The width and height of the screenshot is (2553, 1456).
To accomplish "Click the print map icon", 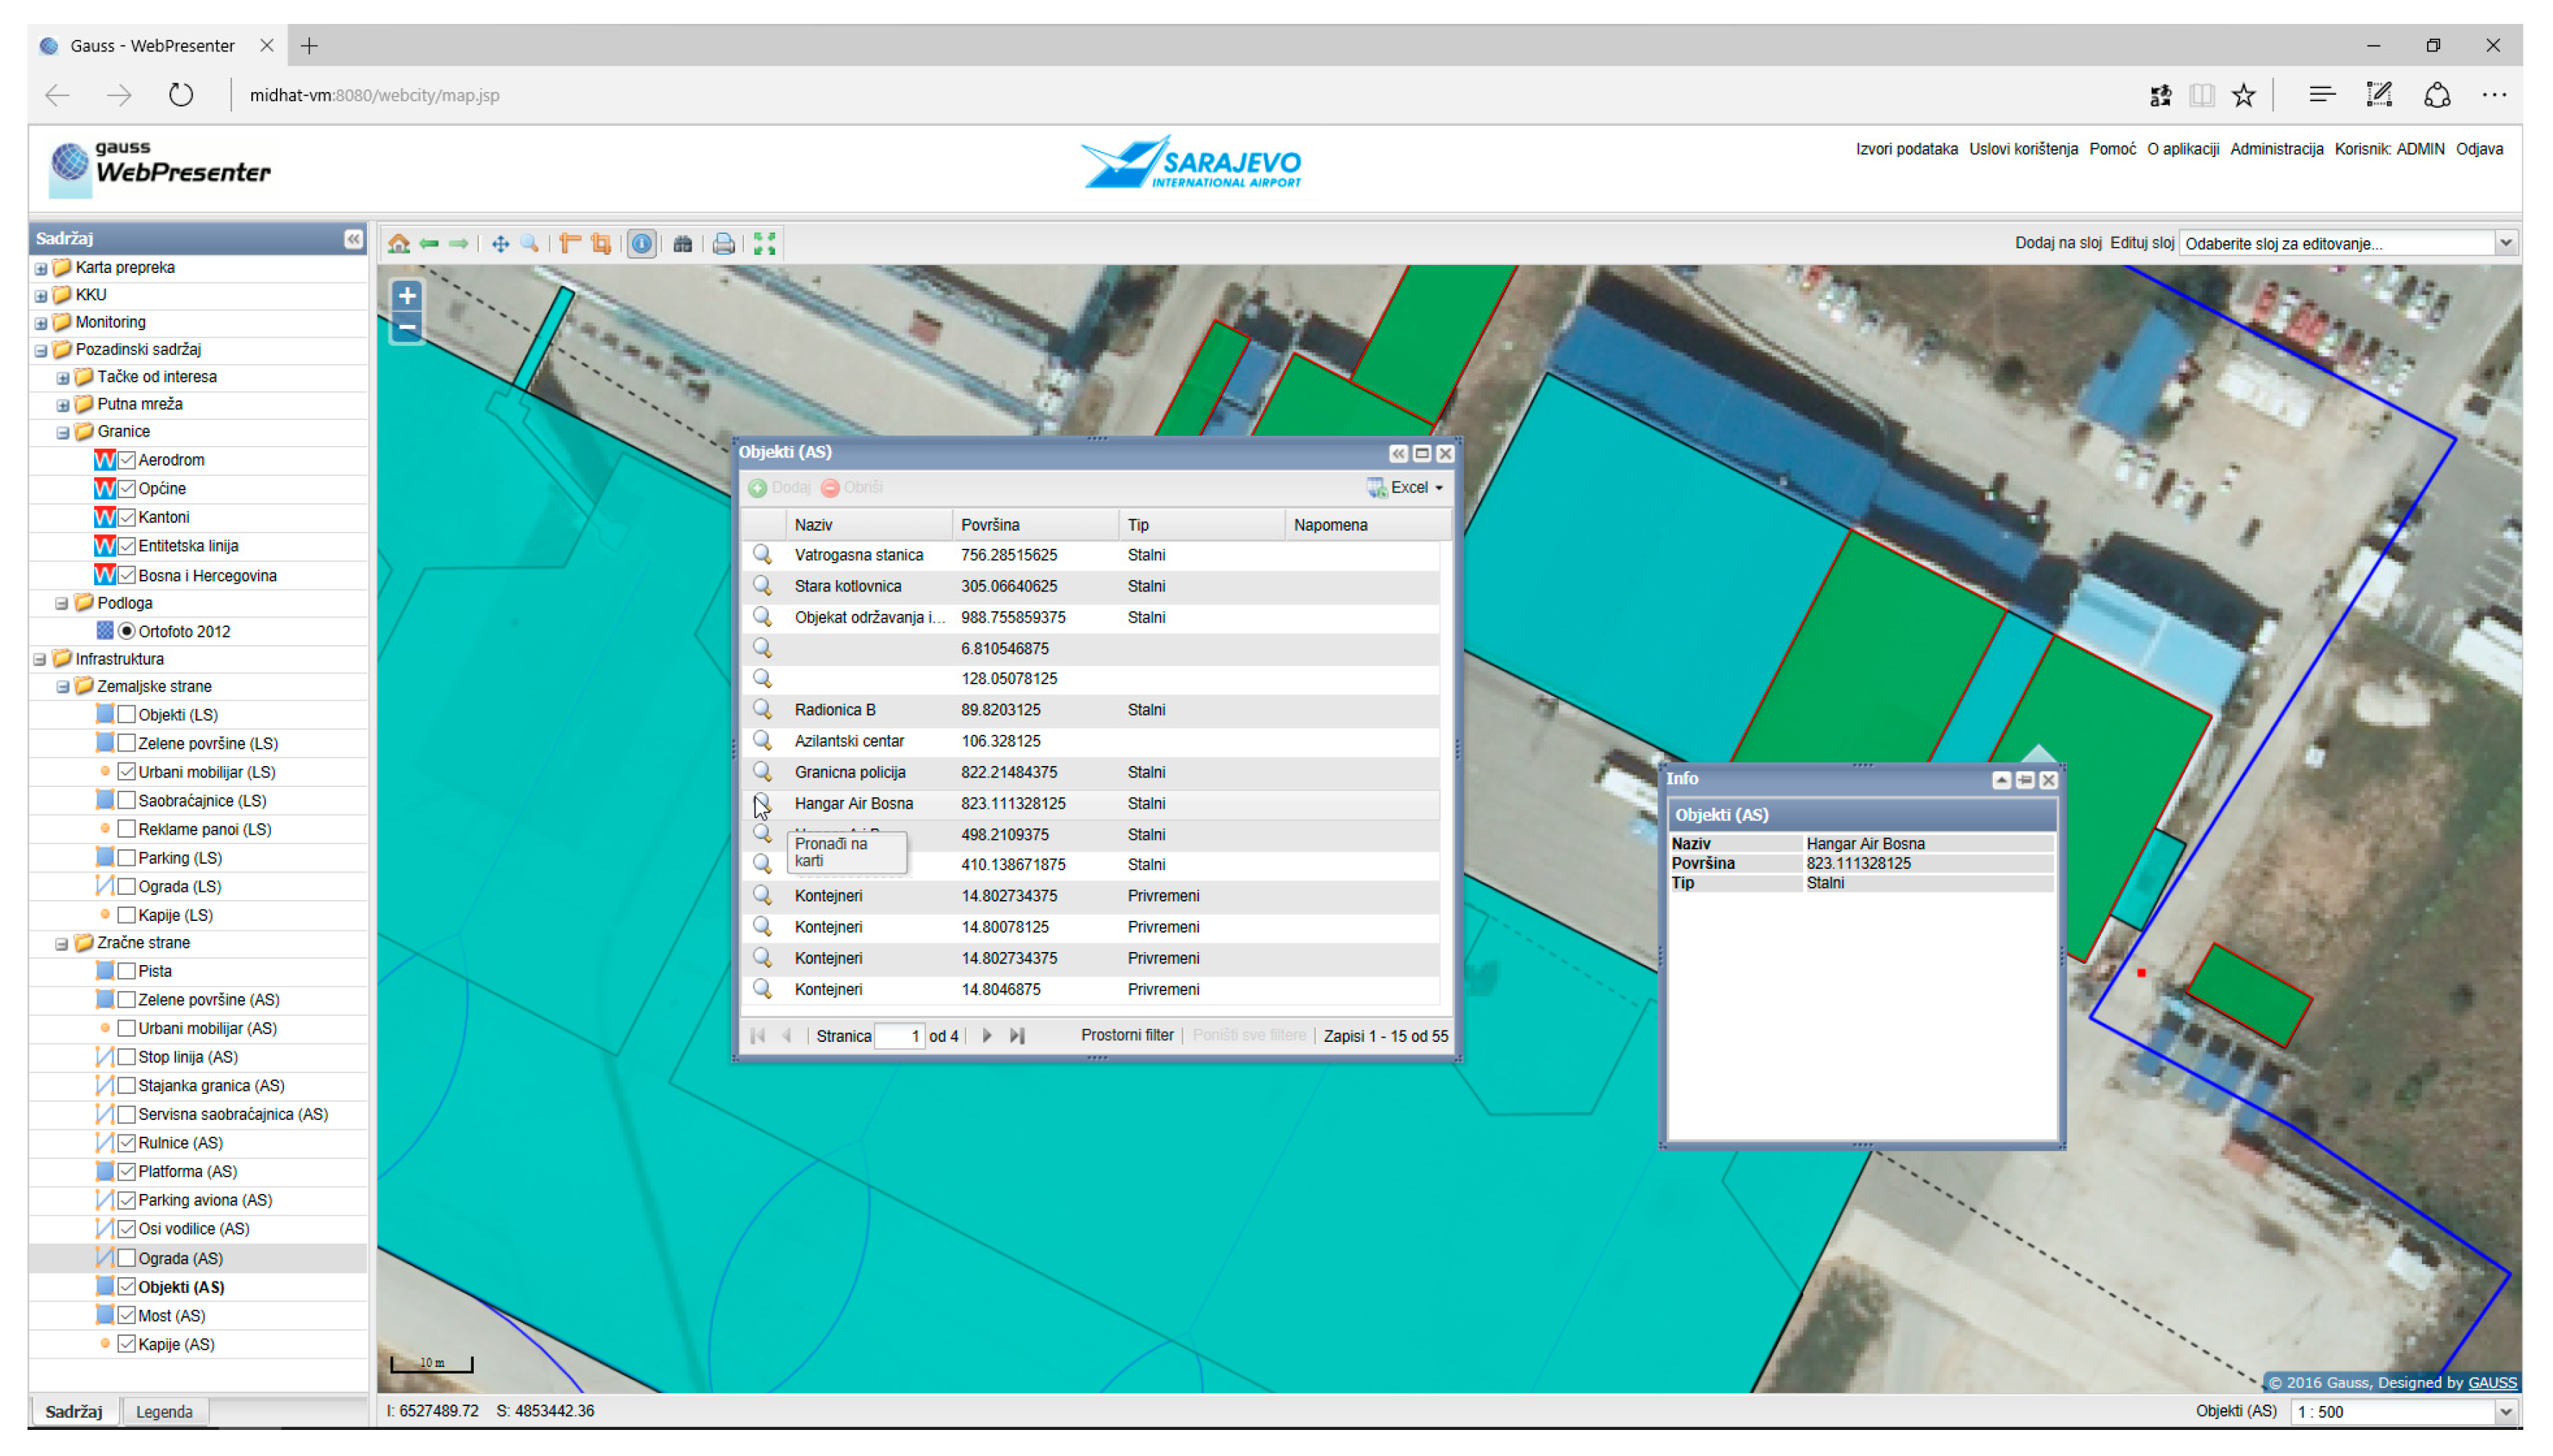I will (x=723, y=243).
